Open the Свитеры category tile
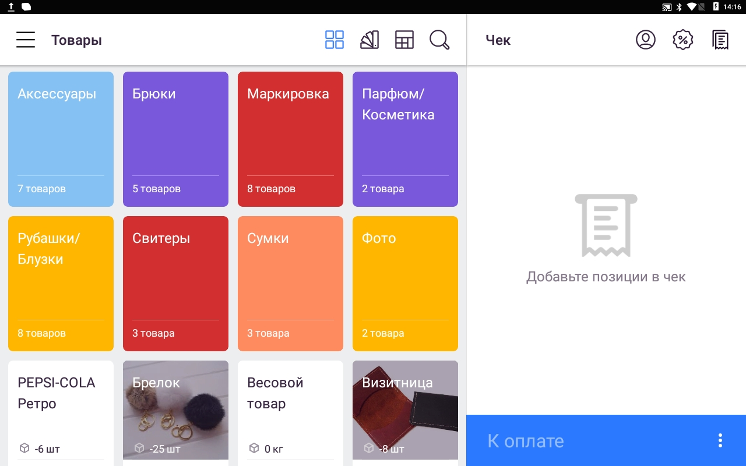Image resolution: width=746 pixels, height=466 pixels. (x=175, y=283)
